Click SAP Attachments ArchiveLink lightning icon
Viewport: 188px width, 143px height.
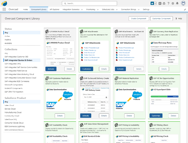pos(116,32)
